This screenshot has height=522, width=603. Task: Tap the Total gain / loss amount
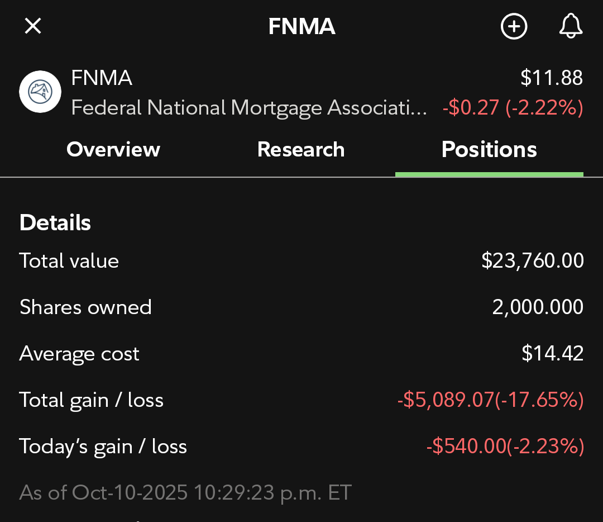pos(490,400)
